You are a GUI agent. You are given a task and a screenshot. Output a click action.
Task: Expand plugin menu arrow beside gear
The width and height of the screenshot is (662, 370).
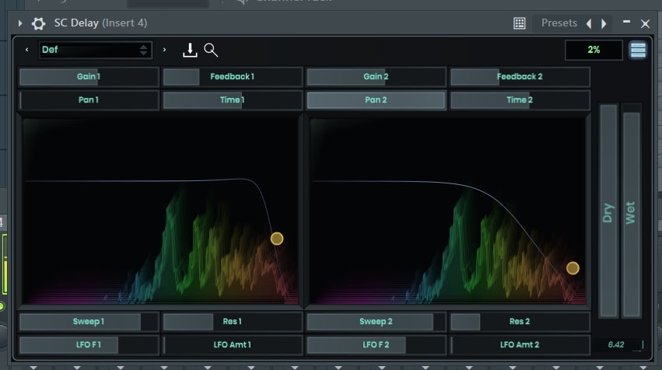(x=20, y=23)
